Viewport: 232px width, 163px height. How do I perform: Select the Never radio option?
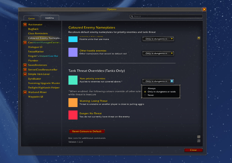(149, 95)
